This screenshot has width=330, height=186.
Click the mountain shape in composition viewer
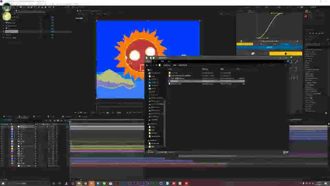tap(115, 80)
